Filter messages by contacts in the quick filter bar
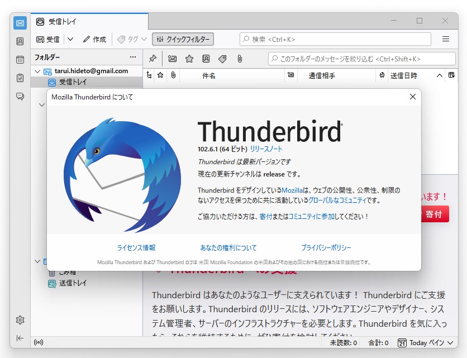The width and height of the screenshot is (467, 358). coord(207,59)
